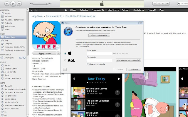Click the Cancelar button
188x117 pixels.
tap(135, 69)
